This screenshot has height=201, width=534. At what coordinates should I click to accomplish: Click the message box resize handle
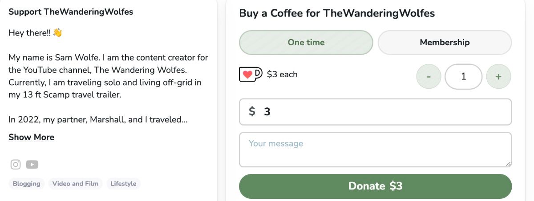click(x=508, y=164)
